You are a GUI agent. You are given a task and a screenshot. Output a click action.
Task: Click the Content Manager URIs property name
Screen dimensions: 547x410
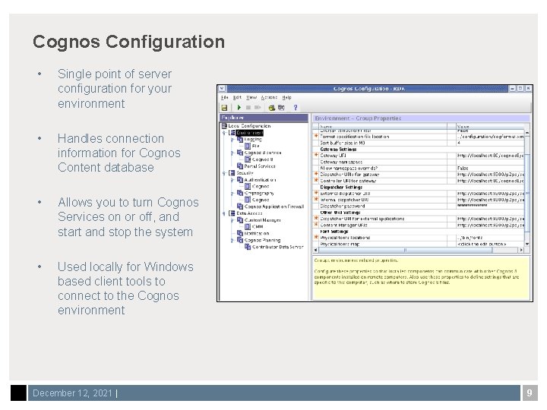click(x=343, y=225)
